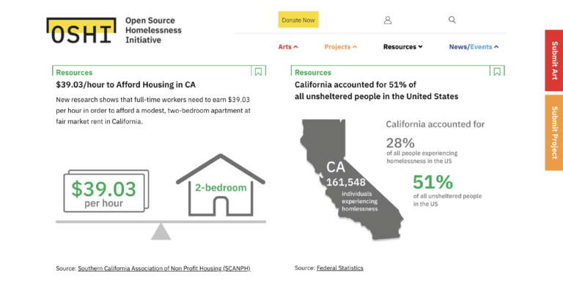Expand the Arts menu

(x=288, y=47)
